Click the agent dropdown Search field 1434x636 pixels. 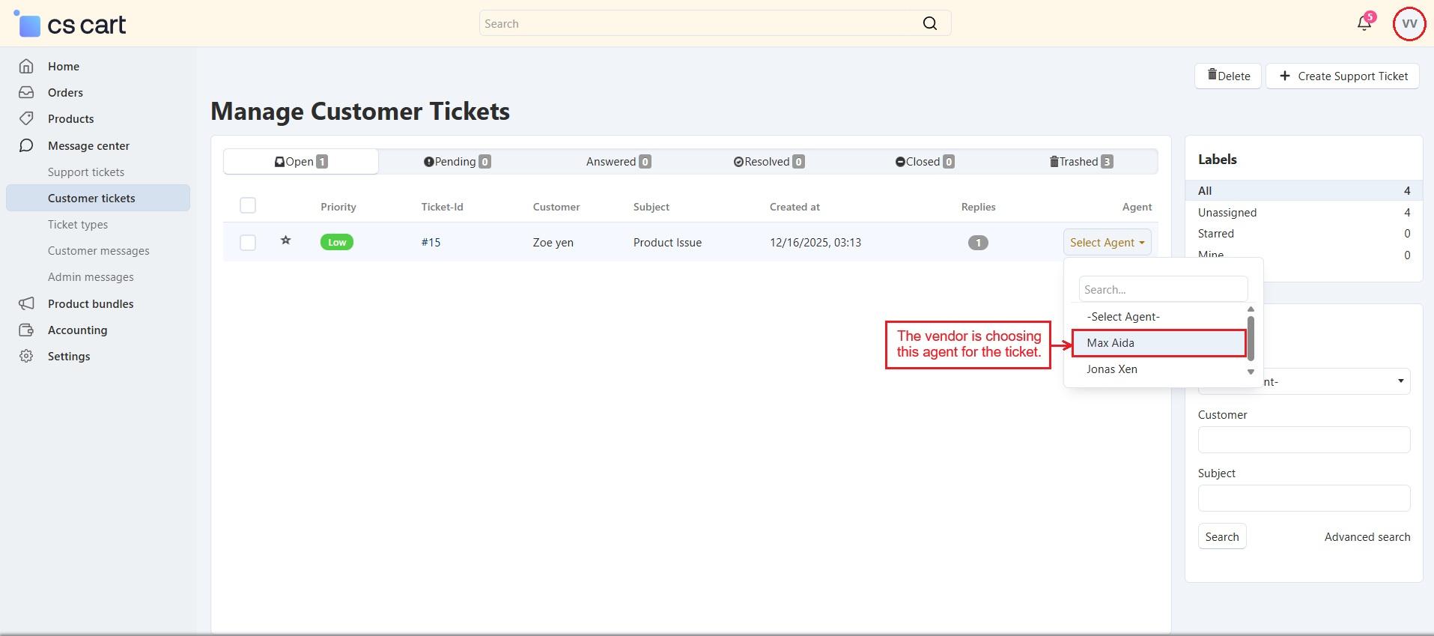pyautogui.click(x=1162, y=289)
